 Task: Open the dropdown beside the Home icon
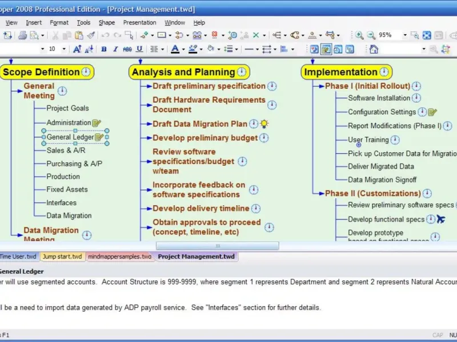click(x=424, y=49)
